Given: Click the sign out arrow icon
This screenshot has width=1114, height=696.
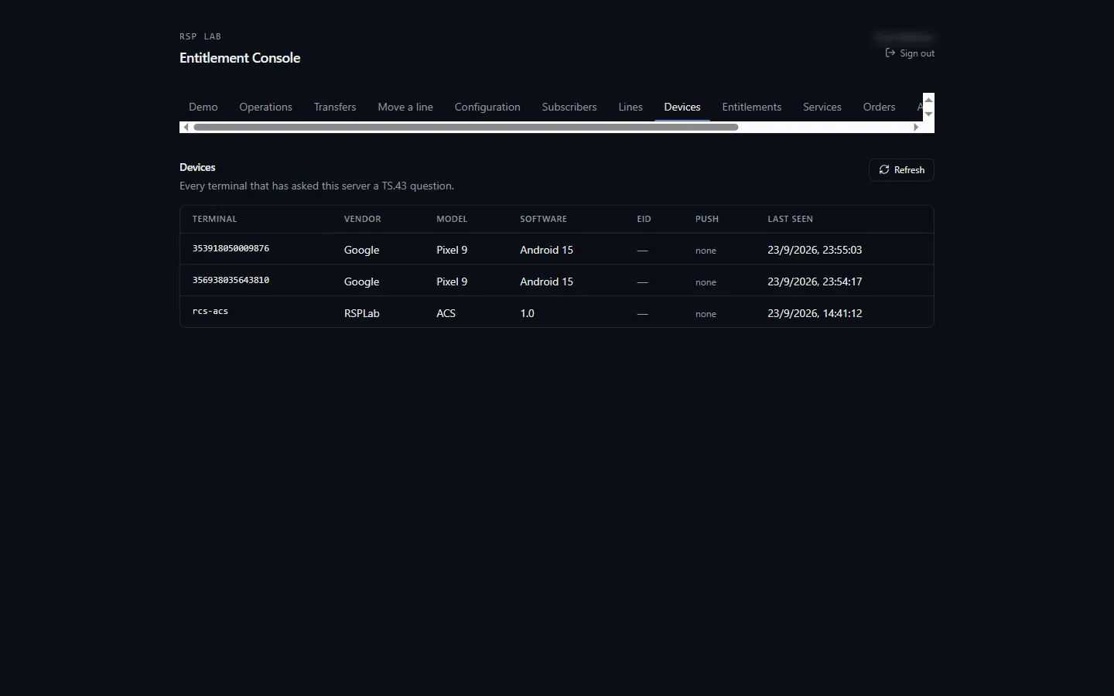Looking at the screenshot, I should (890, 53).
